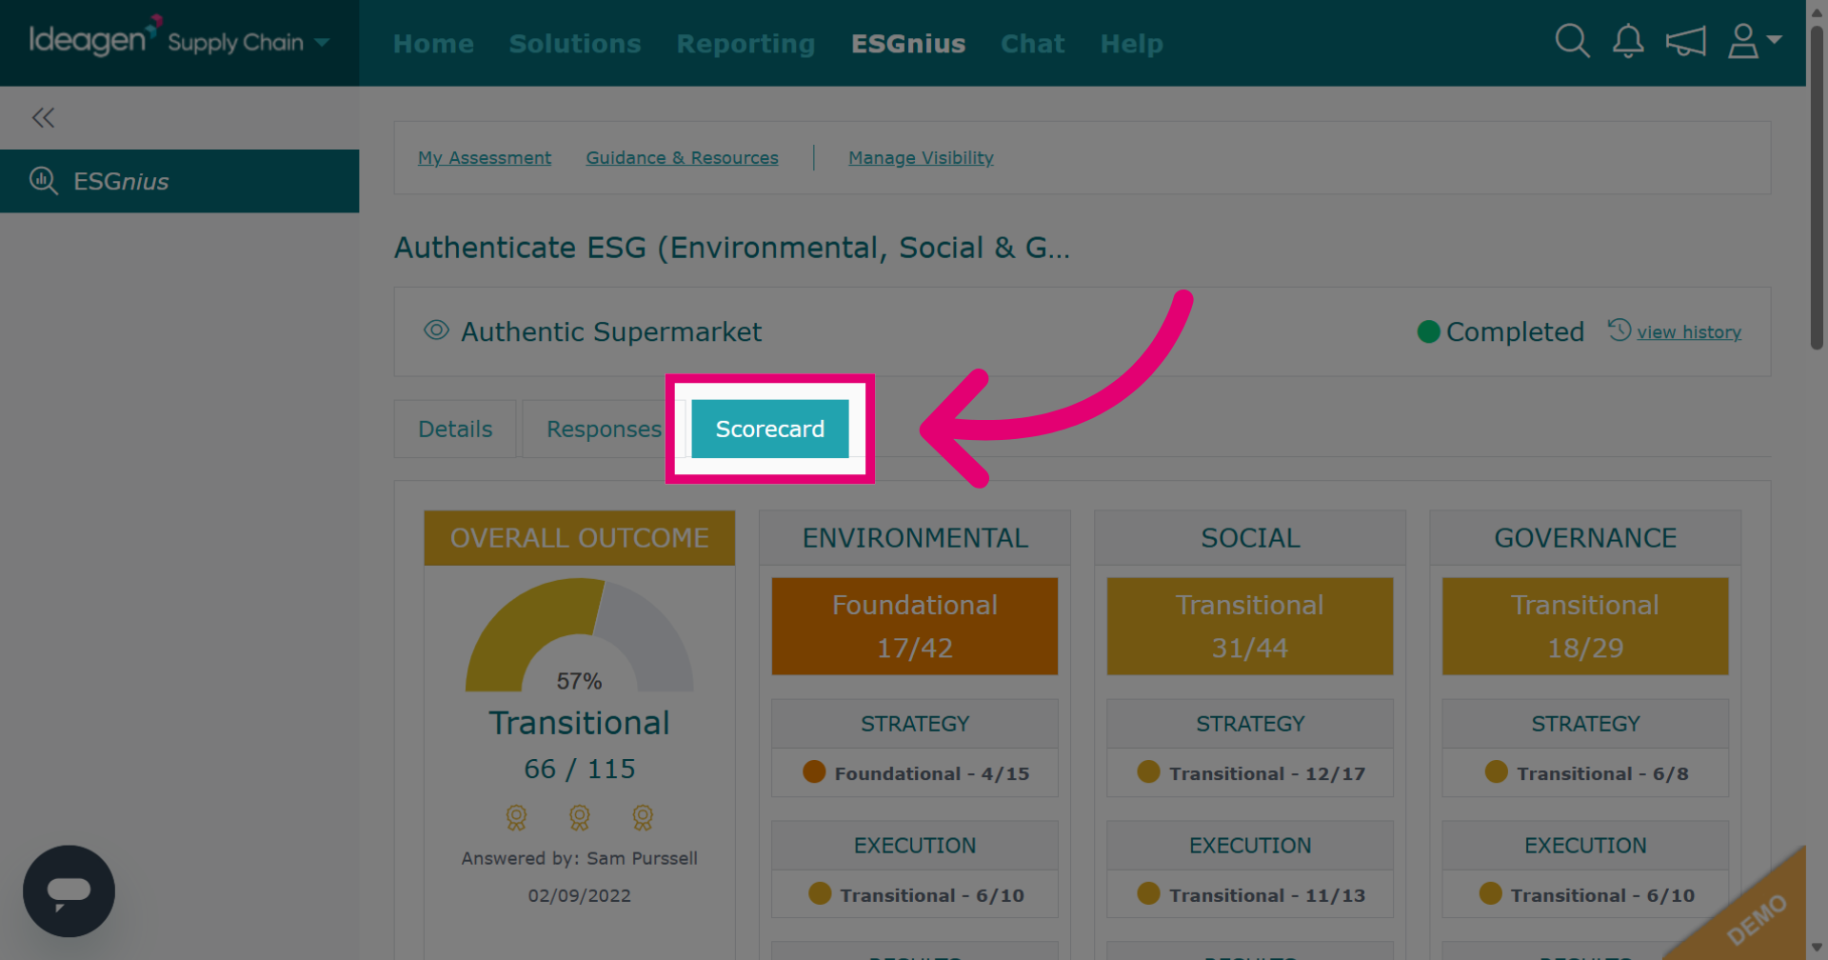Open announcements megaphone icon

point(1685,42)
